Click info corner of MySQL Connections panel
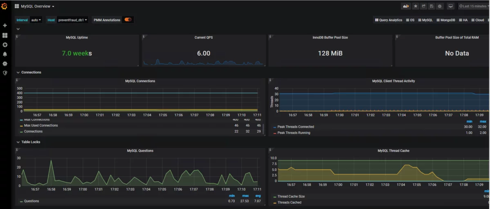Screen dimensions: 490x209 (x=16, y=80)
